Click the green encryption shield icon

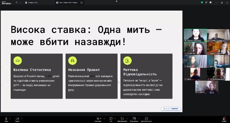[202, 3]
